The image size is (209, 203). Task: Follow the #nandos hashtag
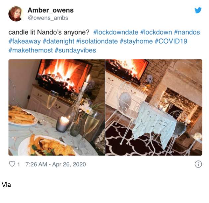pyautogui.click(x=187, y=32)
